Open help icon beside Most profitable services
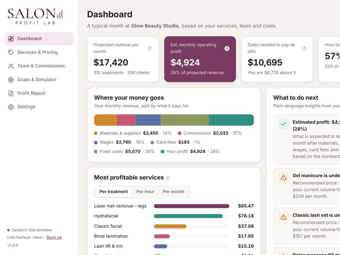The height and width of the screenshot is (255, 340). [168, 178]
